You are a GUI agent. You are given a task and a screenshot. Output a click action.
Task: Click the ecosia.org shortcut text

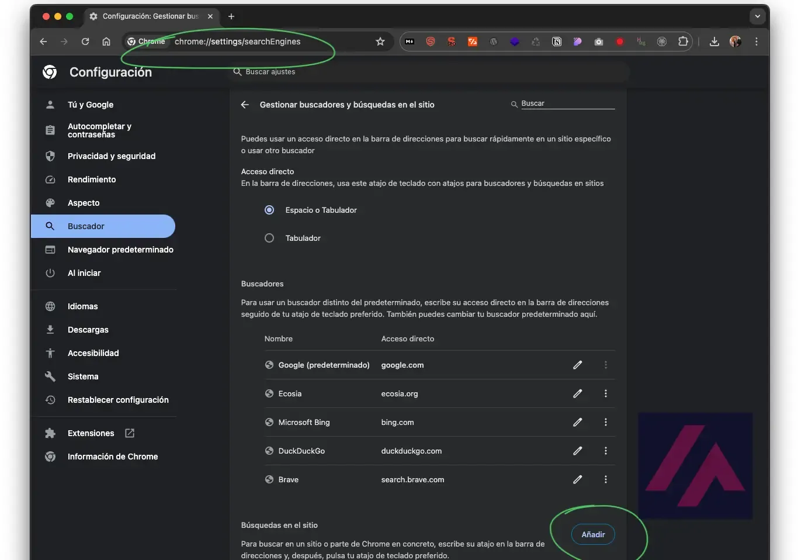click(x=400, y=393)
